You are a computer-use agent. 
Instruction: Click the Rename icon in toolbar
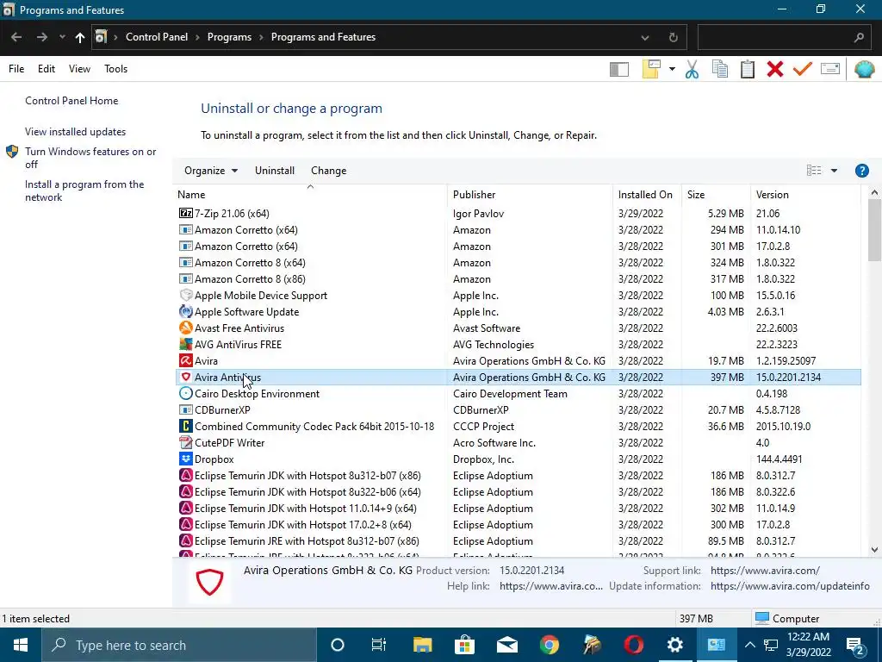830,69
